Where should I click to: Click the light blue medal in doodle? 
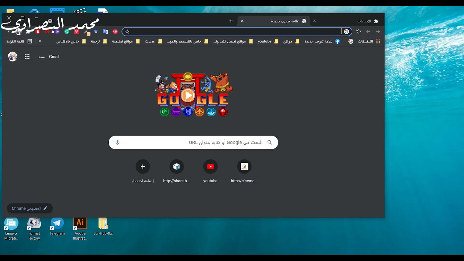pyautogui.click(x=211, y=112)
